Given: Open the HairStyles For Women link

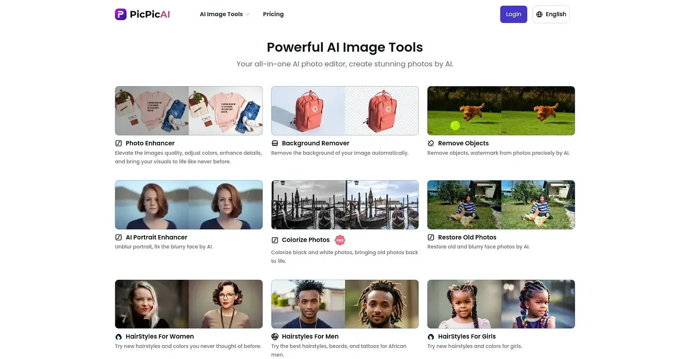Looking at the screenshot, I should [x=160, y=337].
